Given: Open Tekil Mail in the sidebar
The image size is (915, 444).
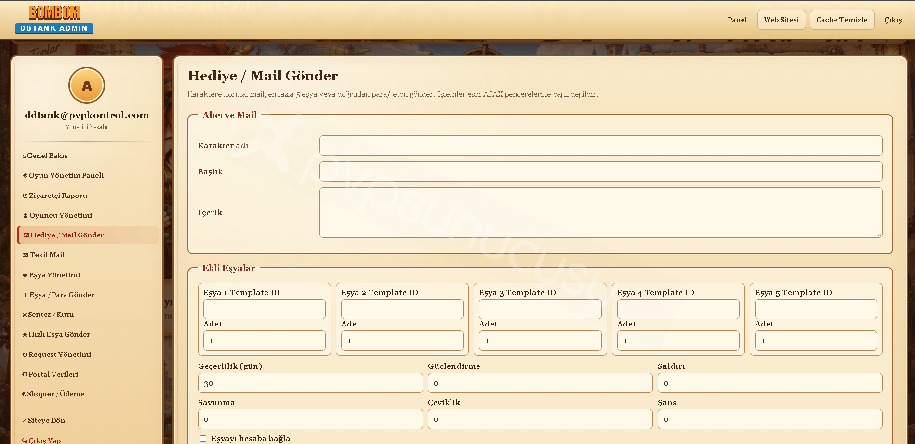Looking at the screenshot, I should 43,255.
